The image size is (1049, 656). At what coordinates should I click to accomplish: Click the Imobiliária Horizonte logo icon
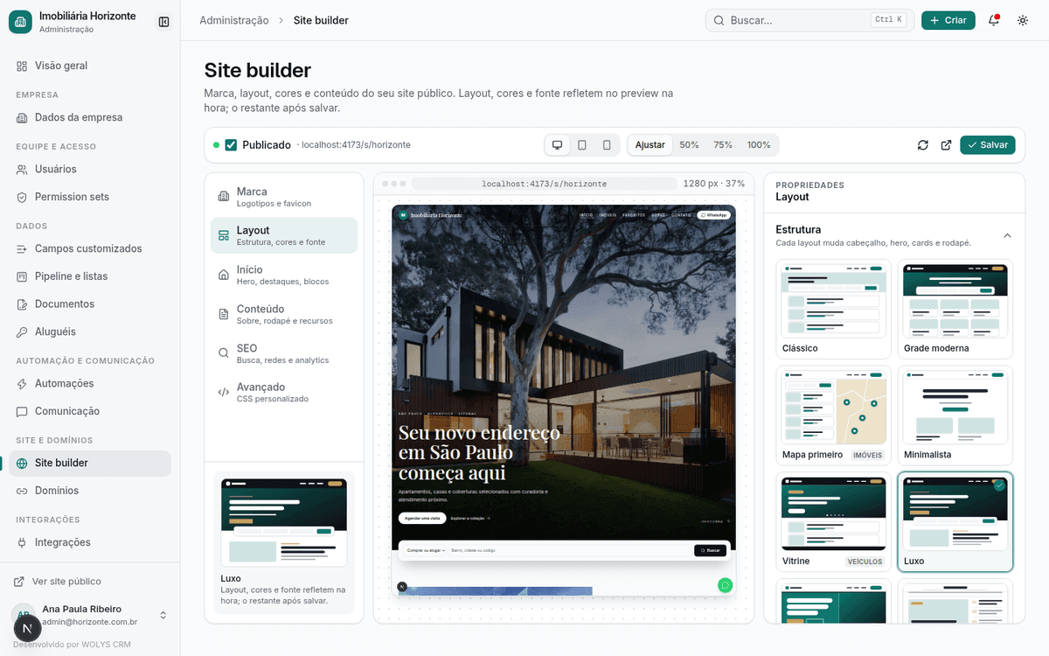[20, 22]
